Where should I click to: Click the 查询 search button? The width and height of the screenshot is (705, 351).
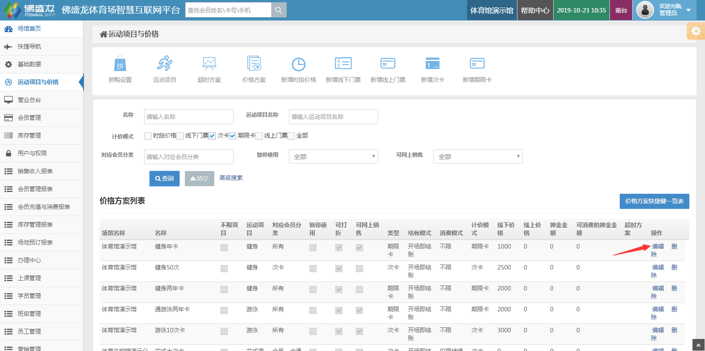click(164, 179)
